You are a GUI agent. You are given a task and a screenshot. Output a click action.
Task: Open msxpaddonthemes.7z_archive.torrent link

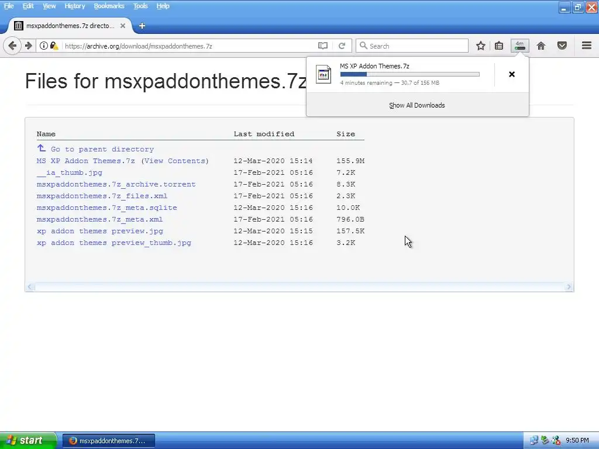tap(116, 184)
